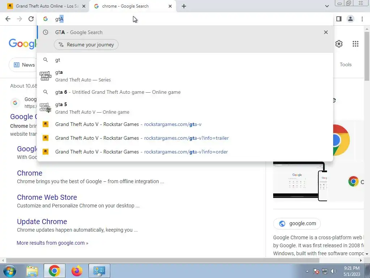Image resolution: width=370 pixels, height=278 pixels.
Task: Open the Chrome laptop screenshot image
Action: (x=300, y=181)
